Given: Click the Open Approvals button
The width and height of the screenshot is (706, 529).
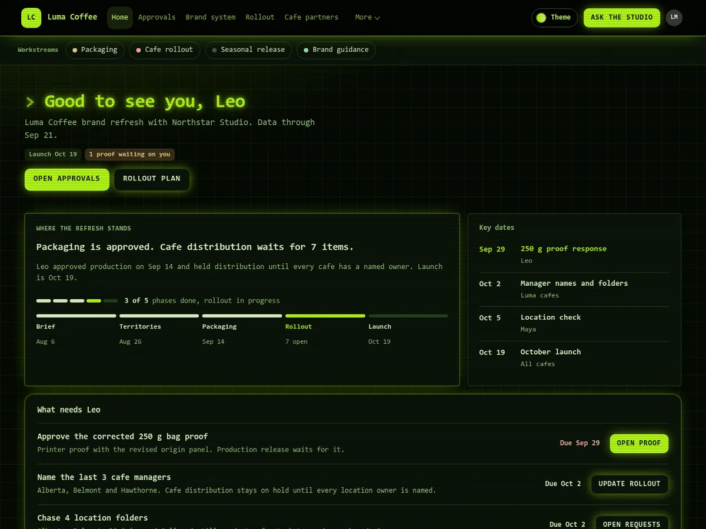Looking at the screenshot, I should (67, 179).
